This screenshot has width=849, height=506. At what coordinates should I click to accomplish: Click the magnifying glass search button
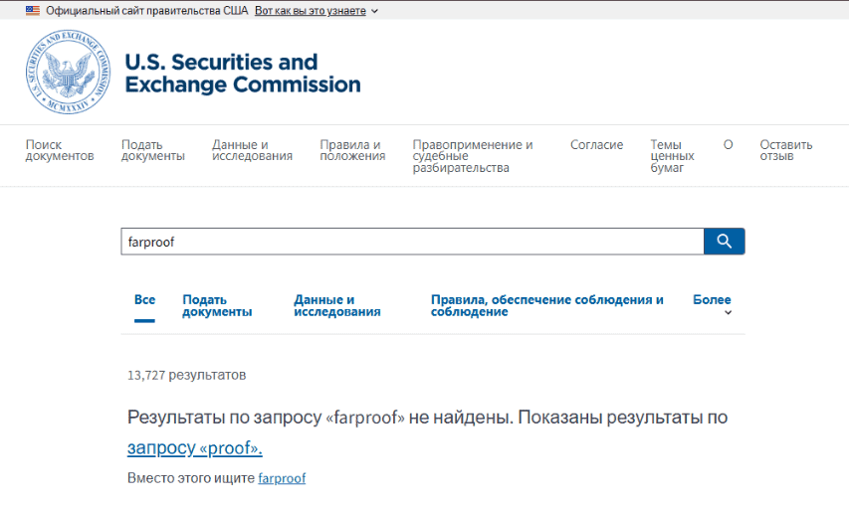[x=724, y=242]
